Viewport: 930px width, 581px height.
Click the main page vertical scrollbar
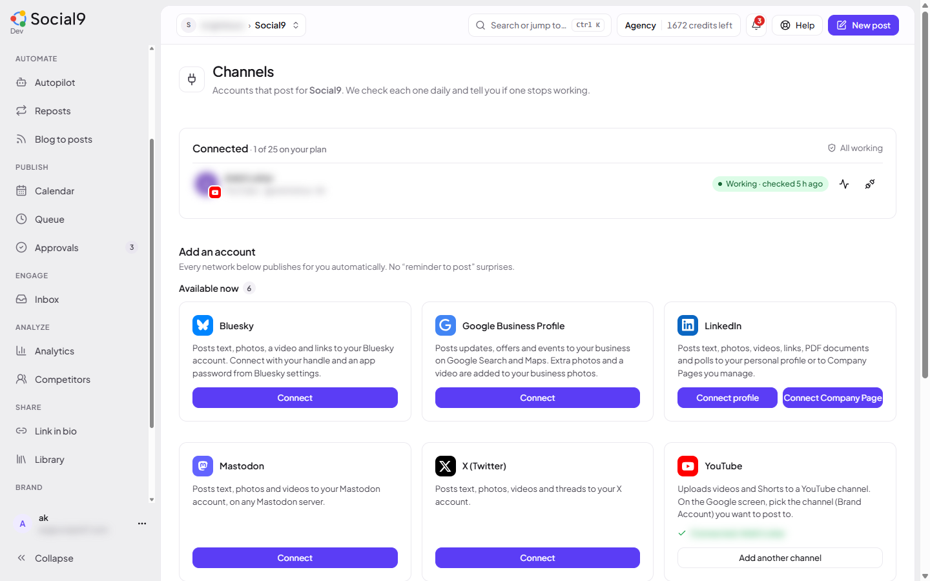click(925, 194)
